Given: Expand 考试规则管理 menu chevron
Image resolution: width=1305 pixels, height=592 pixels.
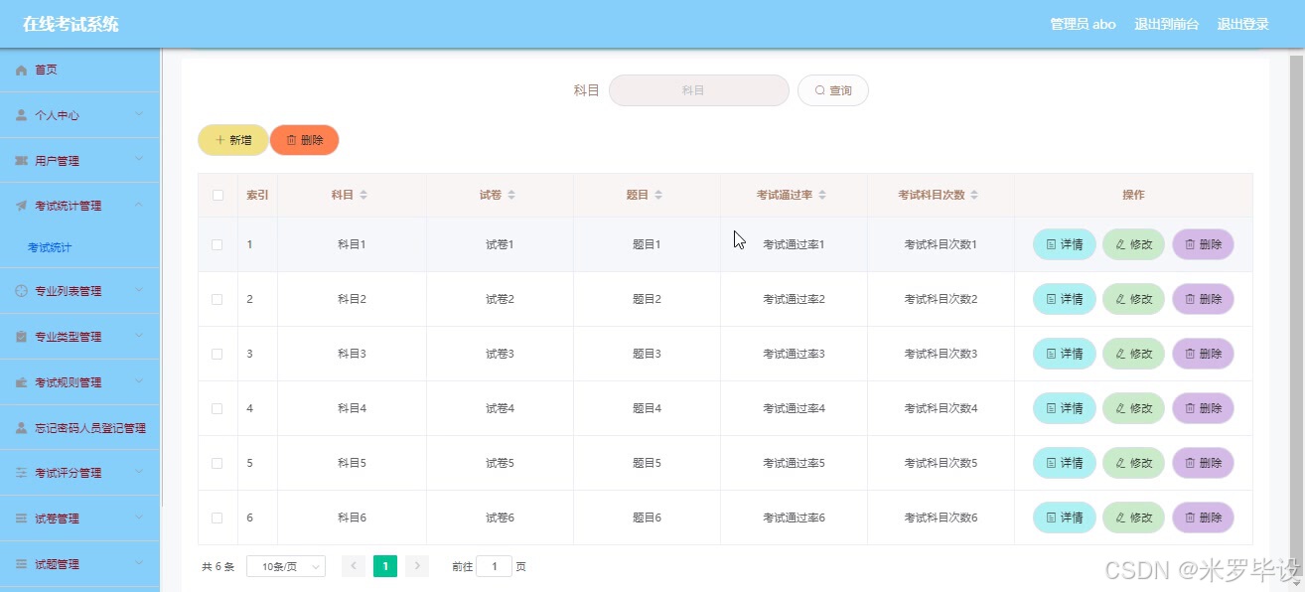Looking at the screenshot, I should 139,382.
